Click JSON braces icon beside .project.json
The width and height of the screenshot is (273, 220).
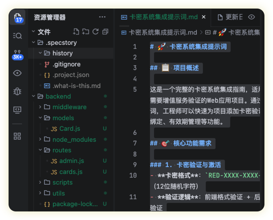[47, 75]
